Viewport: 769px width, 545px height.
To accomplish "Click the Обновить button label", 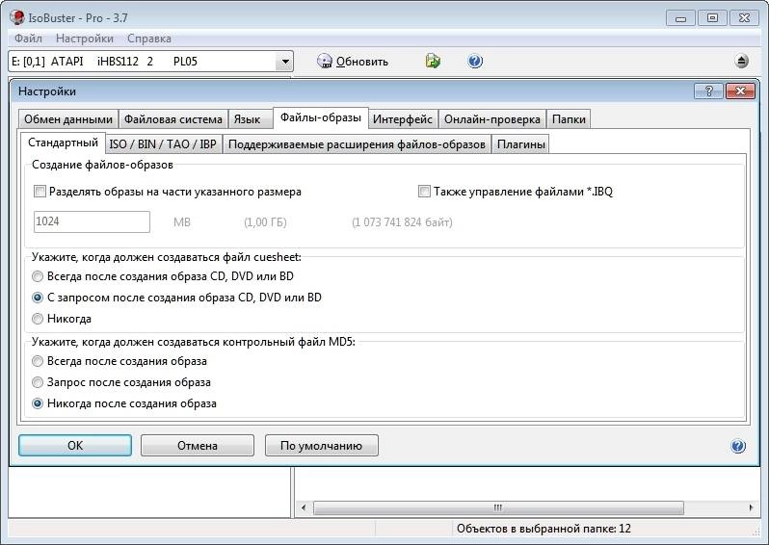I will tap(362, 62).
